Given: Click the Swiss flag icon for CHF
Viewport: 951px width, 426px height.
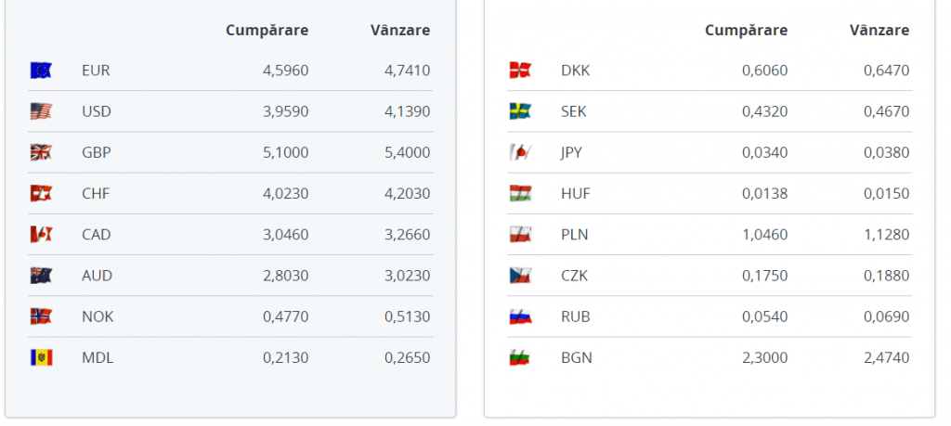Looking at the screenshot, I should click(x=41, y=193).
